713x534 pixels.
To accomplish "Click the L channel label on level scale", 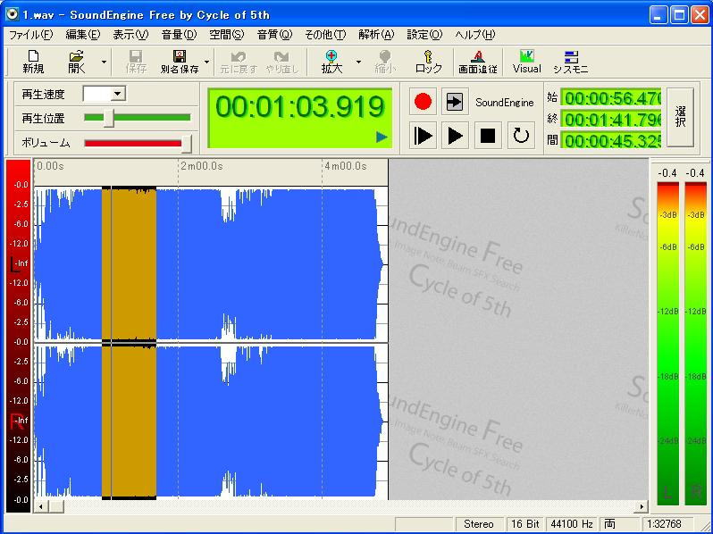I will click(15, 264).
